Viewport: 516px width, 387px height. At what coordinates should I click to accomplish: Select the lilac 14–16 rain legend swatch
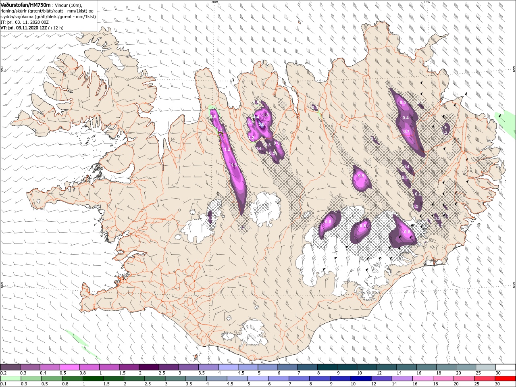[x=402, y=379]
